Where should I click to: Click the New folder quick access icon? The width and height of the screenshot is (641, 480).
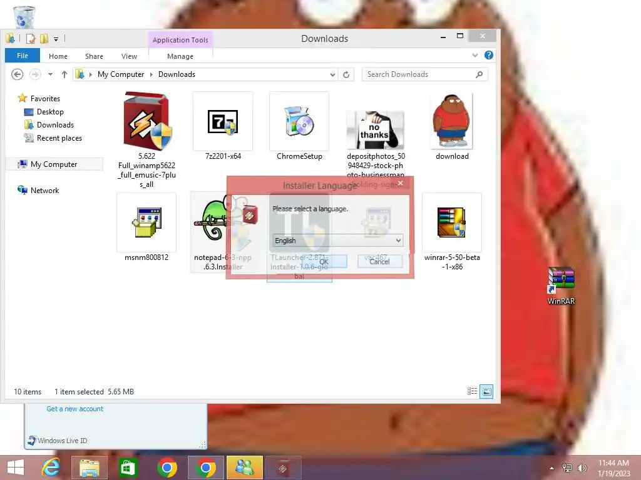click(x=44, y=39)
